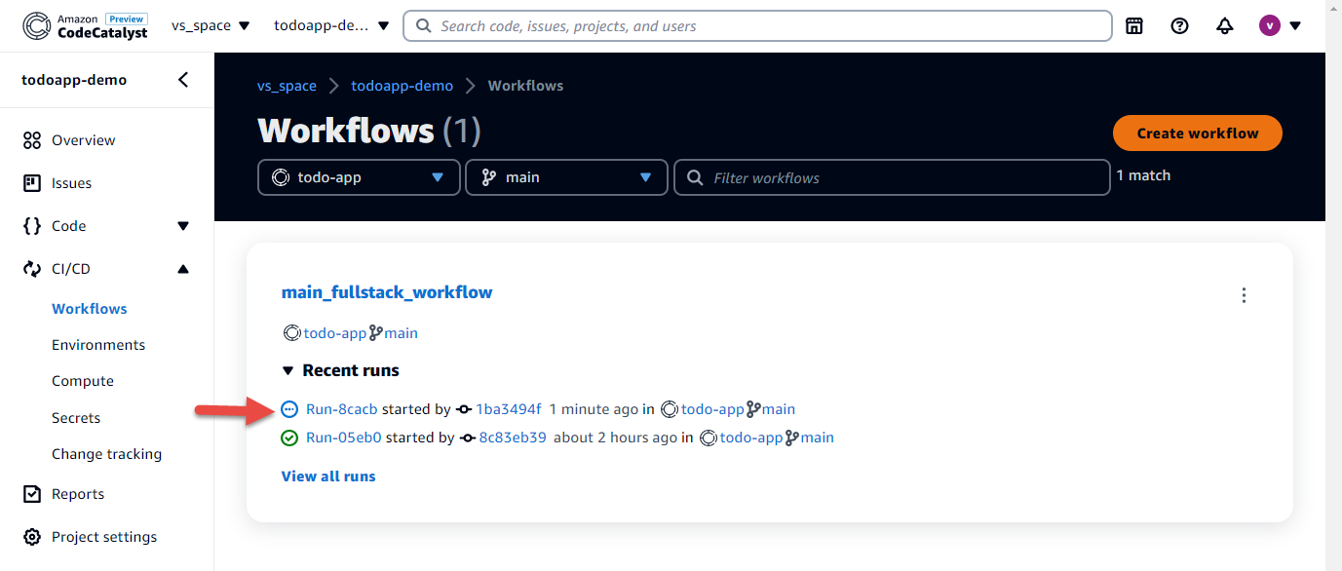Open the main branch dropdown
The height and width of the screenshot is (571, 1342).
(x=566, y=177)
